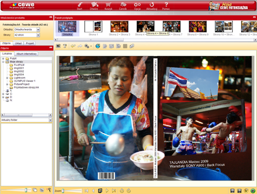Open the Okładka cover type dropdown

38,29
